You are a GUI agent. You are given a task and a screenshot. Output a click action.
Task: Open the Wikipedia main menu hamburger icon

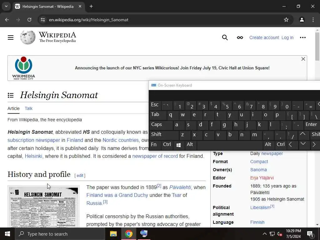pyautogui.click(x=11, y=37)
